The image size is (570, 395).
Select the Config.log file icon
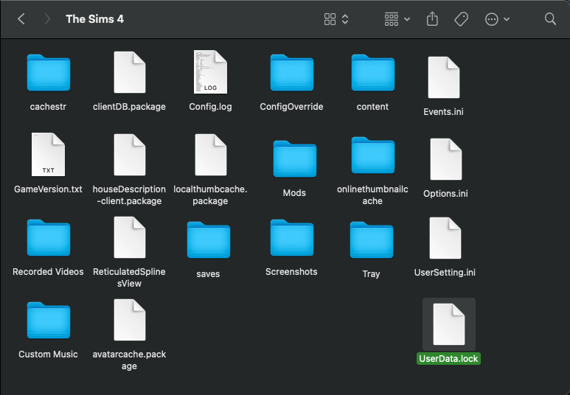pos(210,72)
